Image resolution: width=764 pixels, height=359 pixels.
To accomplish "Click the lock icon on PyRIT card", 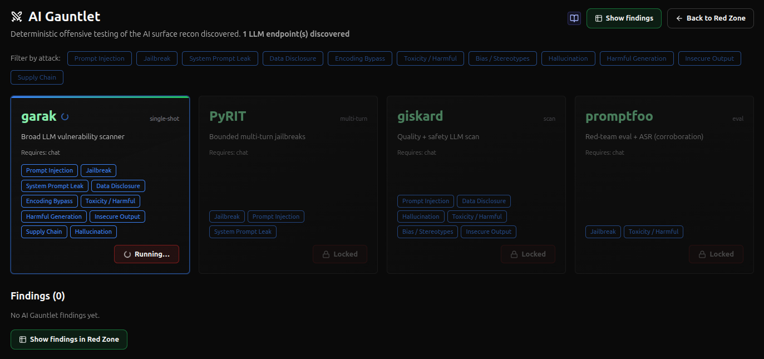I will [x=325, y=254].
